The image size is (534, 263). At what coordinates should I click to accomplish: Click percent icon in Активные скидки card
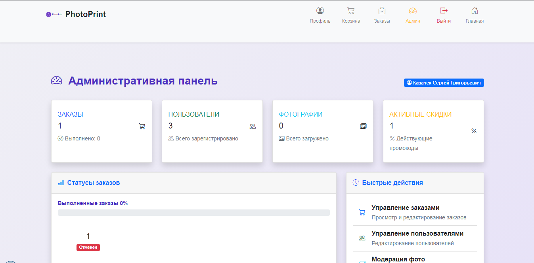point(474,131)
